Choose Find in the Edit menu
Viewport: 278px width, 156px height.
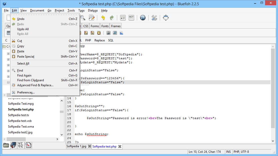(45, 71)
